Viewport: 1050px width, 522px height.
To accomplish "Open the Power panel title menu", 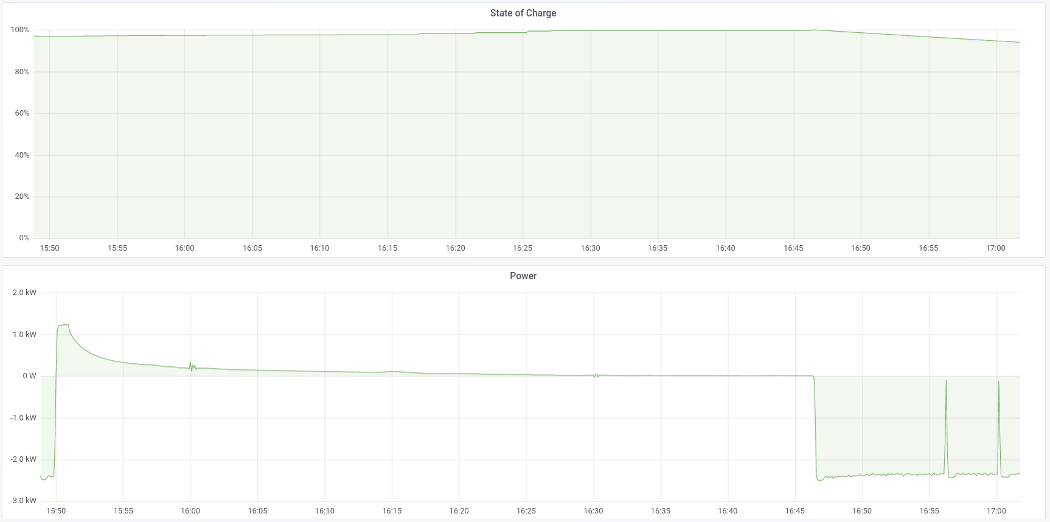I will 523,276.
